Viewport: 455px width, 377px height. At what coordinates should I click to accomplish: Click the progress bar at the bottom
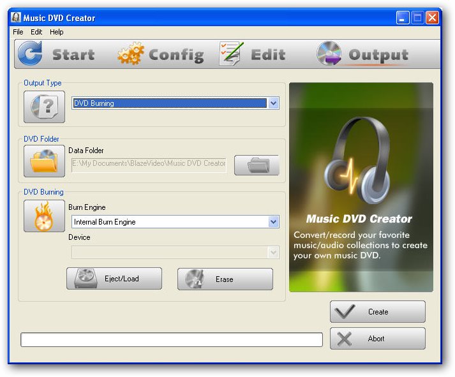point(172,339)
